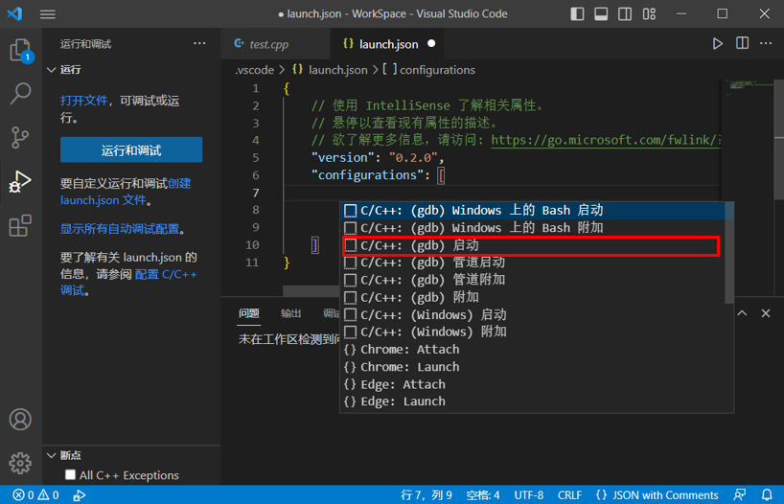Open the Explorer view in activity bar
This screenshot has height=504, width=784.
20,51
